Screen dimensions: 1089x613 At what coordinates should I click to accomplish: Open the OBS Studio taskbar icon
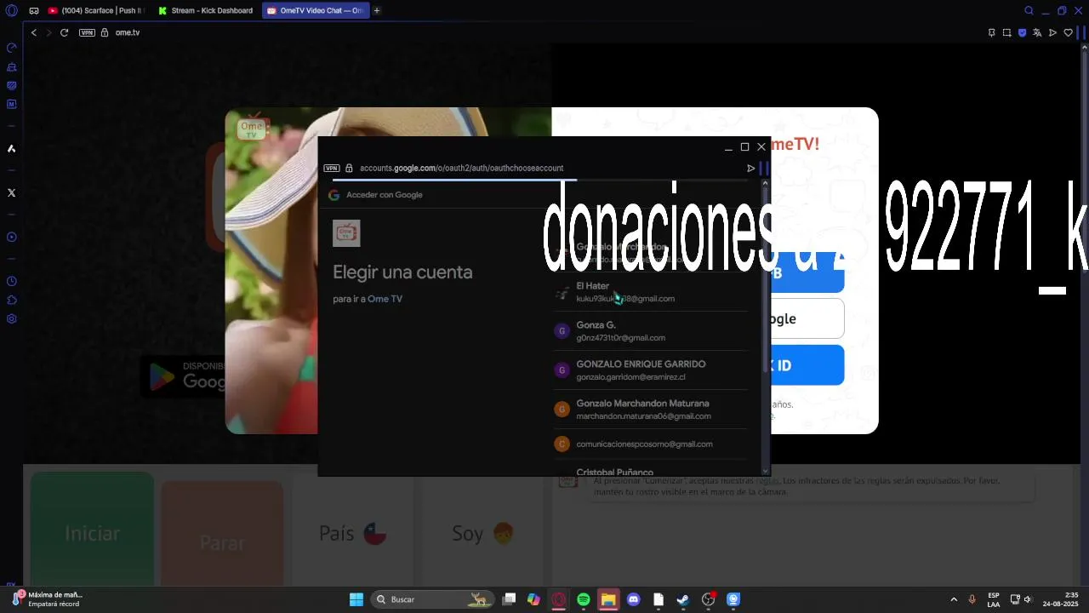(708, 599)
